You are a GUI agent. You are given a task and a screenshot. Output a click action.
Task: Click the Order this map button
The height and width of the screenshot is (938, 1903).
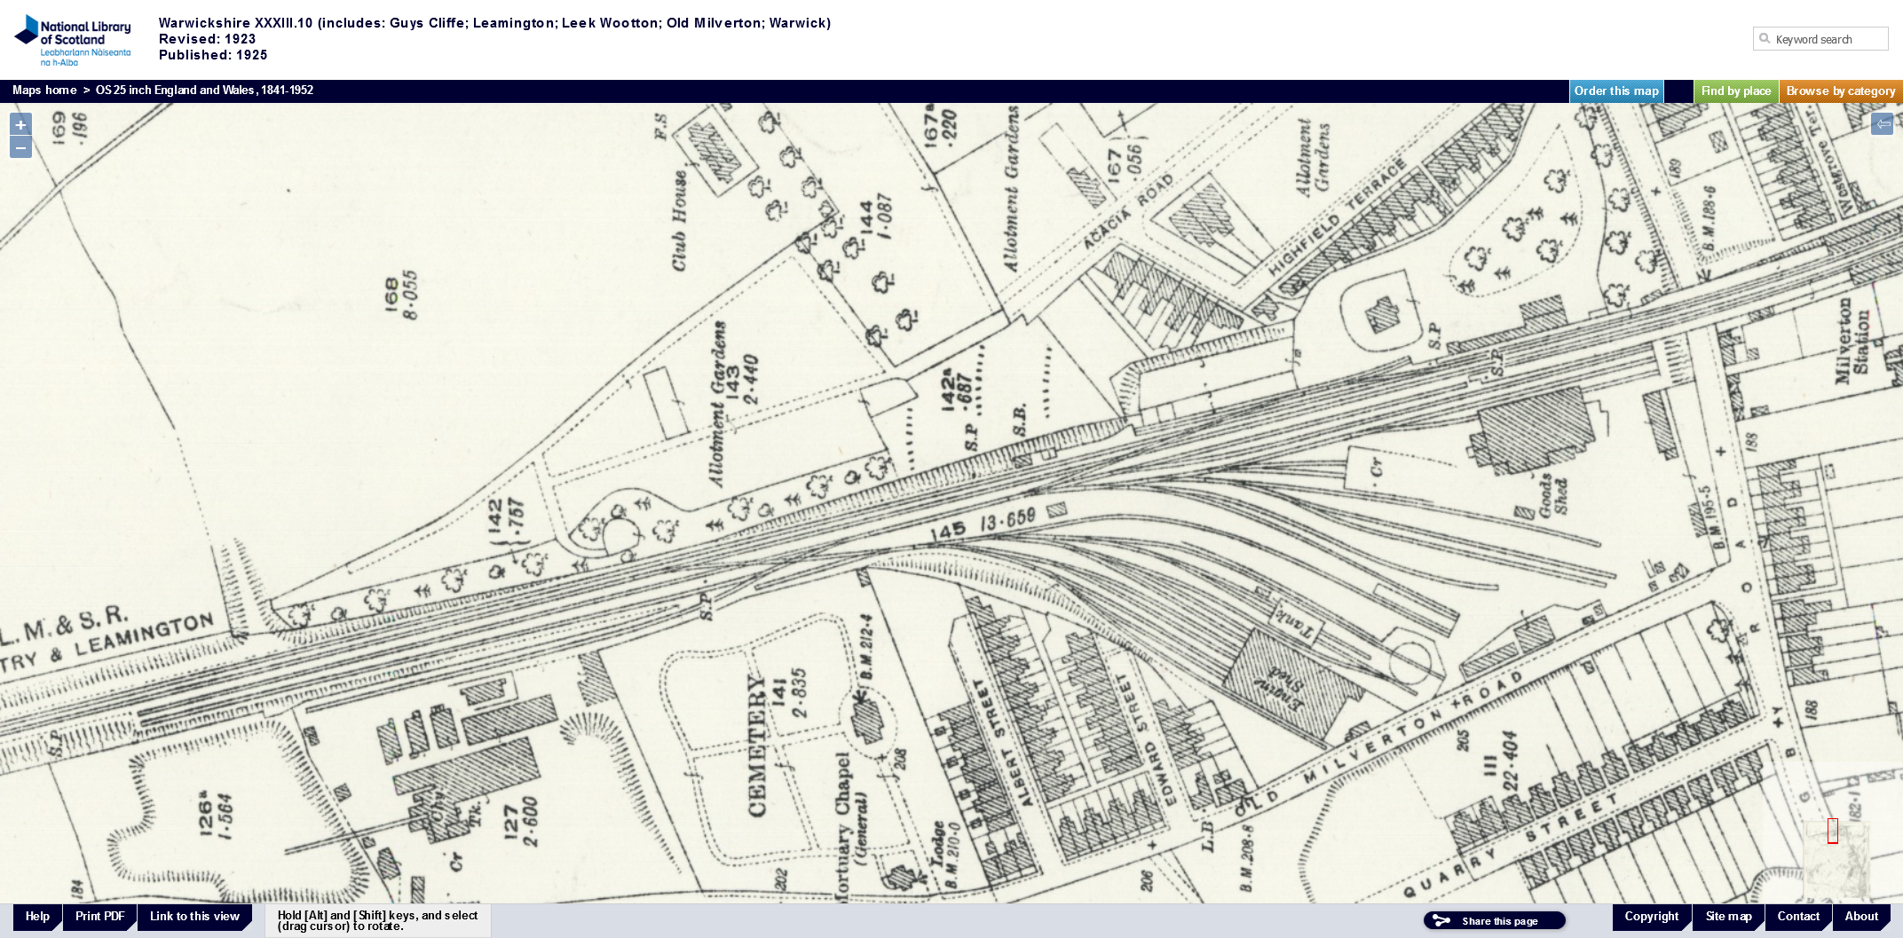[1615, 91]
